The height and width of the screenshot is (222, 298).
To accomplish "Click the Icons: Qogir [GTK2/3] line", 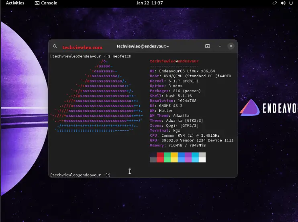I will (174, 125).
